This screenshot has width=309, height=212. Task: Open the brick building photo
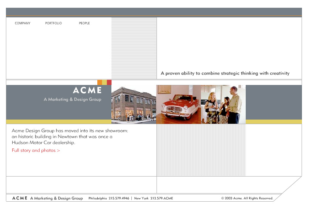pos(134,104)
